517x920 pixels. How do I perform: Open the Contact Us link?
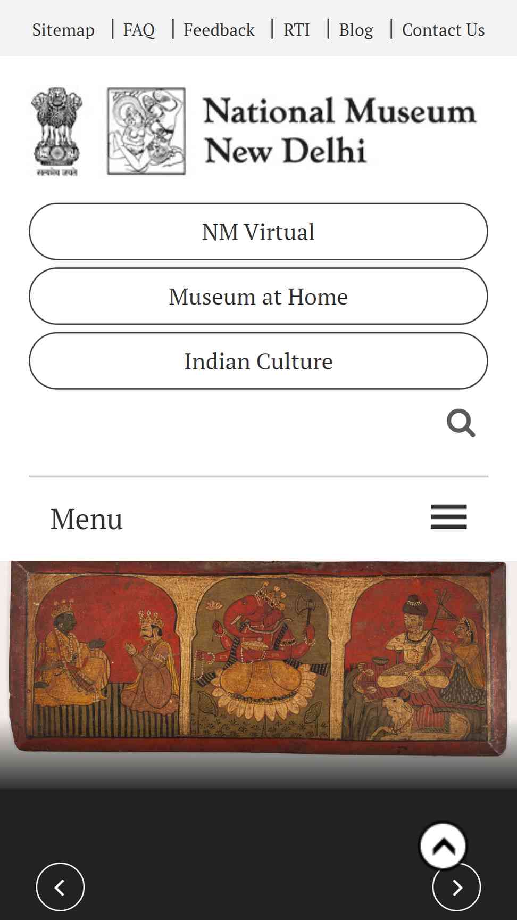click(443, 30)
